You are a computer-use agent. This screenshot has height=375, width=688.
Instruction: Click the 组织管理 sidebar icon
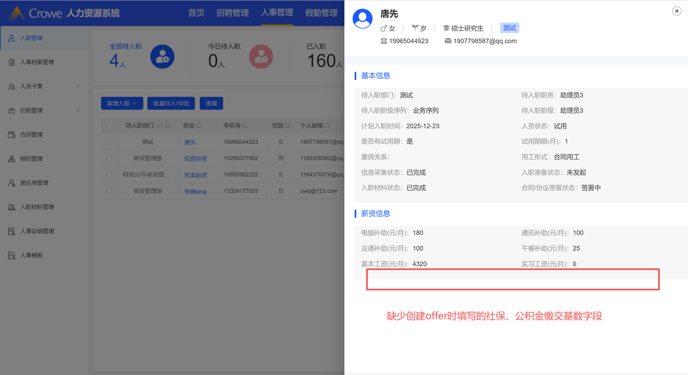11,159
